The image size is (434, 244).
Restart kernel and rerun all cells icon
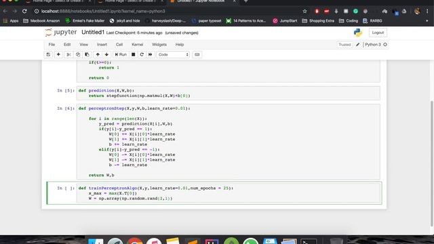[x=151, y=54]
